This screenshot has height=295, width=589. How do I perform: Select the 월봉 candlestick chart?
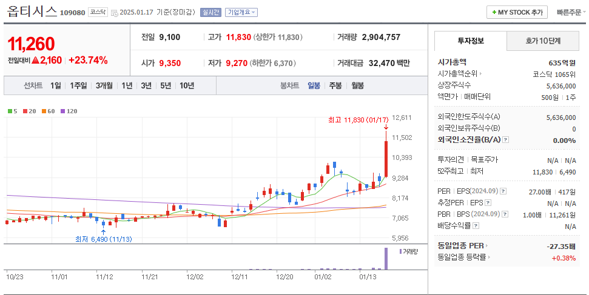point(358,85)
